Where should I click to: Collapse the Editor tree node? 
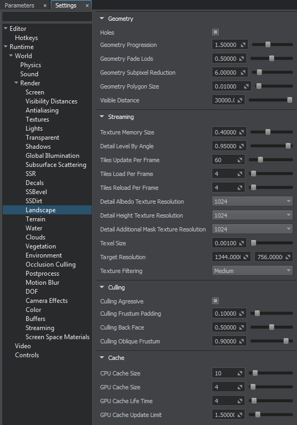pyautogui.click(x=5, y=28)
